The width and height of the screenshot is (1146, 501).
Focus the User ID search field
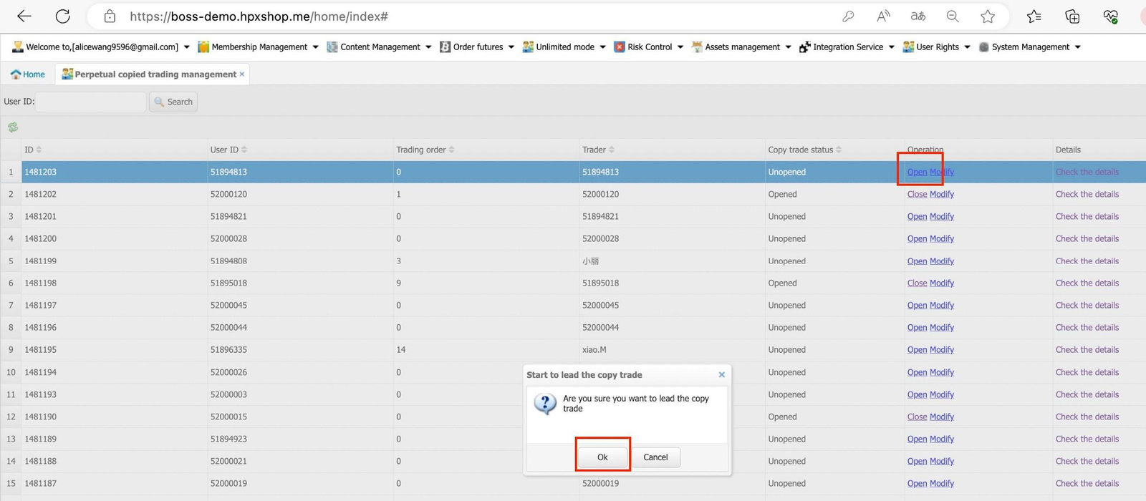pyautogui.click(x=91, y=102)
